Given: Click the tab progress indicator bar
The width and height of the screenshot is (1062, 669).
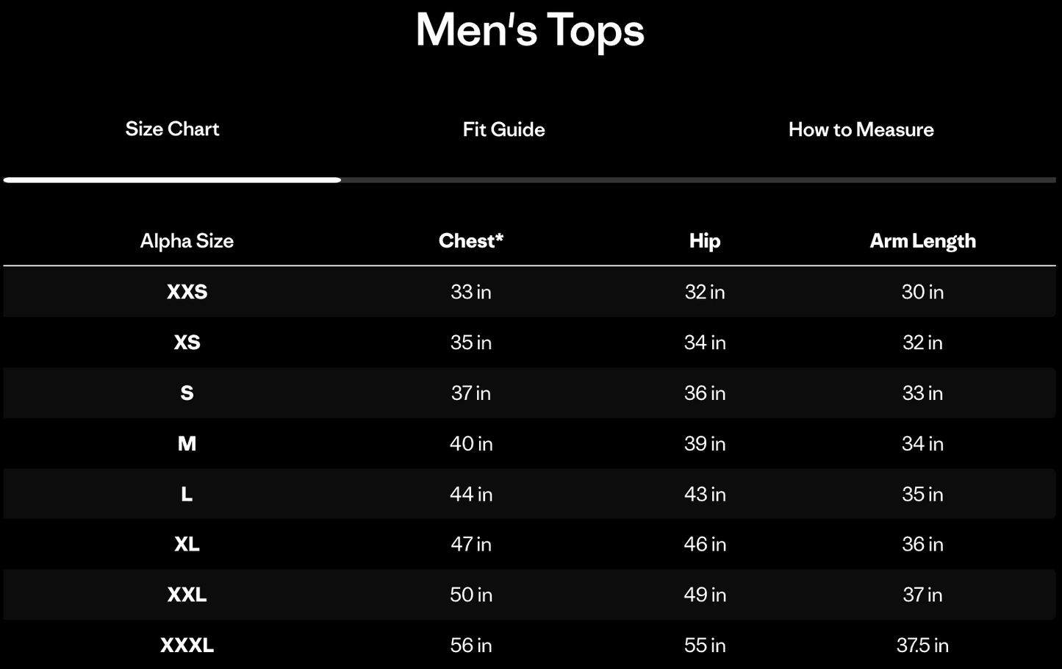Looking at the screenshot, I should [x=531, y=179].
